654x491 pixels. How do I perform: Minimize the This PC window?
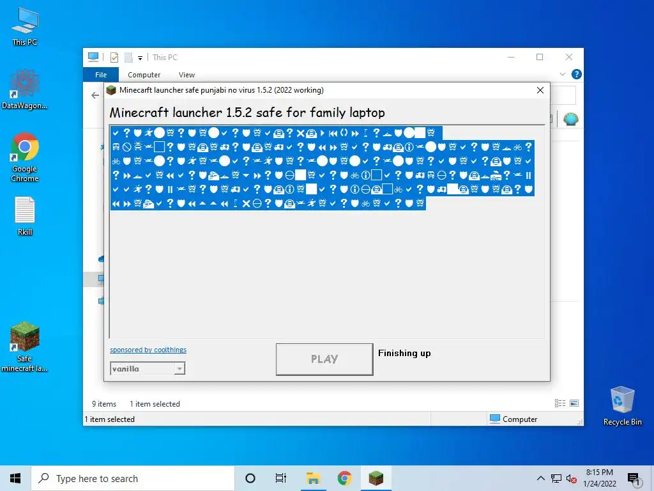511,57
